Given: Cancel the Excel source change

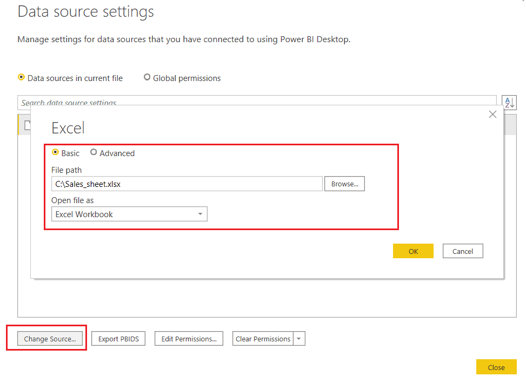Looking at the screenshot, I should click(463, 251).
